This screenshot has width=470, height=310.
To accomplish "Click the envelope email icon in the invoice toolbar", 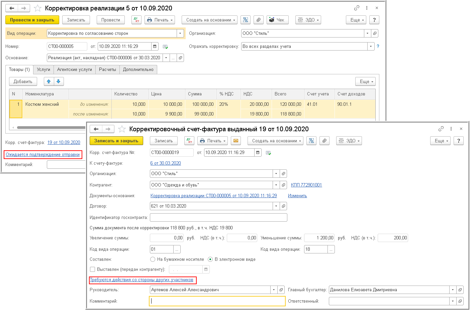I will pyautogui.click(x=236, y=141).
